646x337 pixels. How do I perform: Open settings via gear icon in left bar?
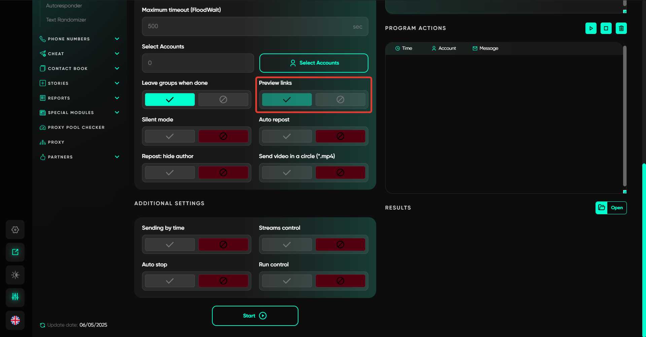(15, 230)
